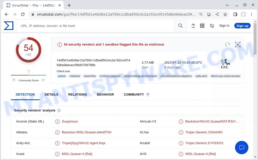Click the alert icon in malicious banner
Viewport: 258px width, 160px height.
tap(59, 45)
